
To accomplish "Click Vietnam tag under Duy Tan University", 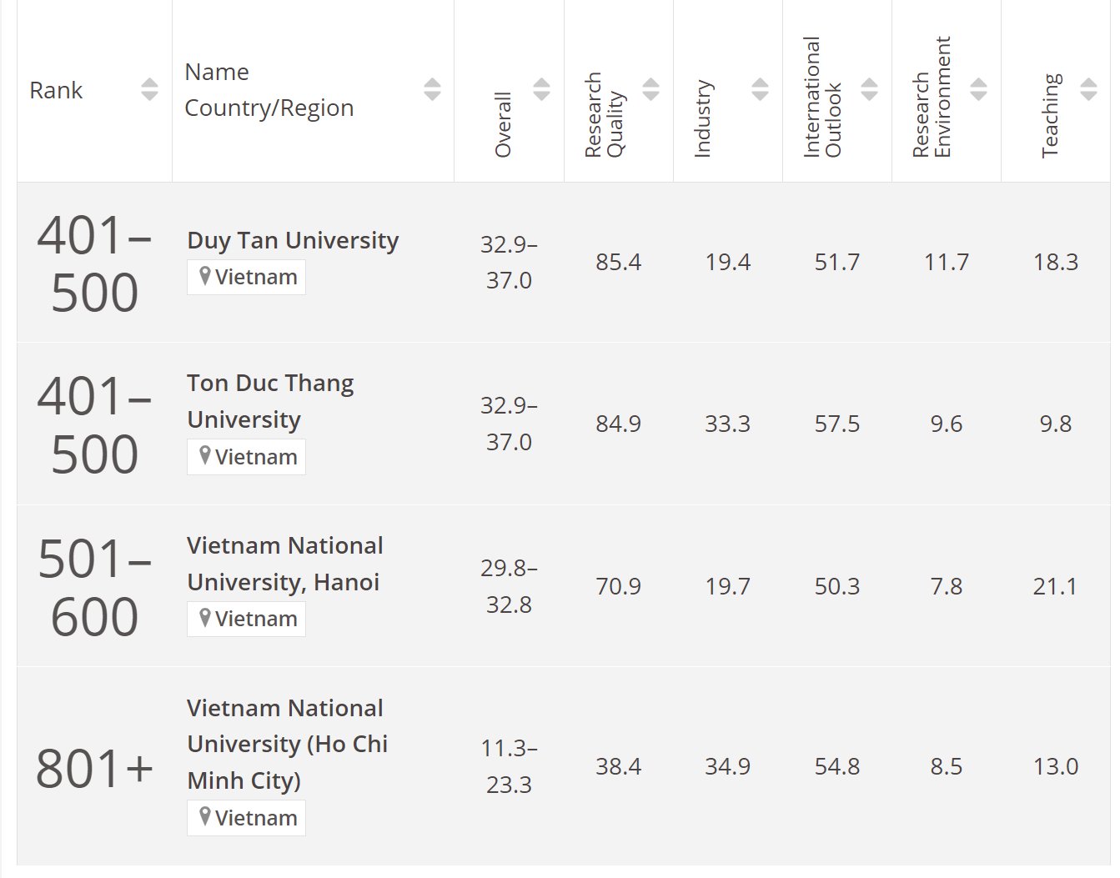I will [x=247, y=277].
